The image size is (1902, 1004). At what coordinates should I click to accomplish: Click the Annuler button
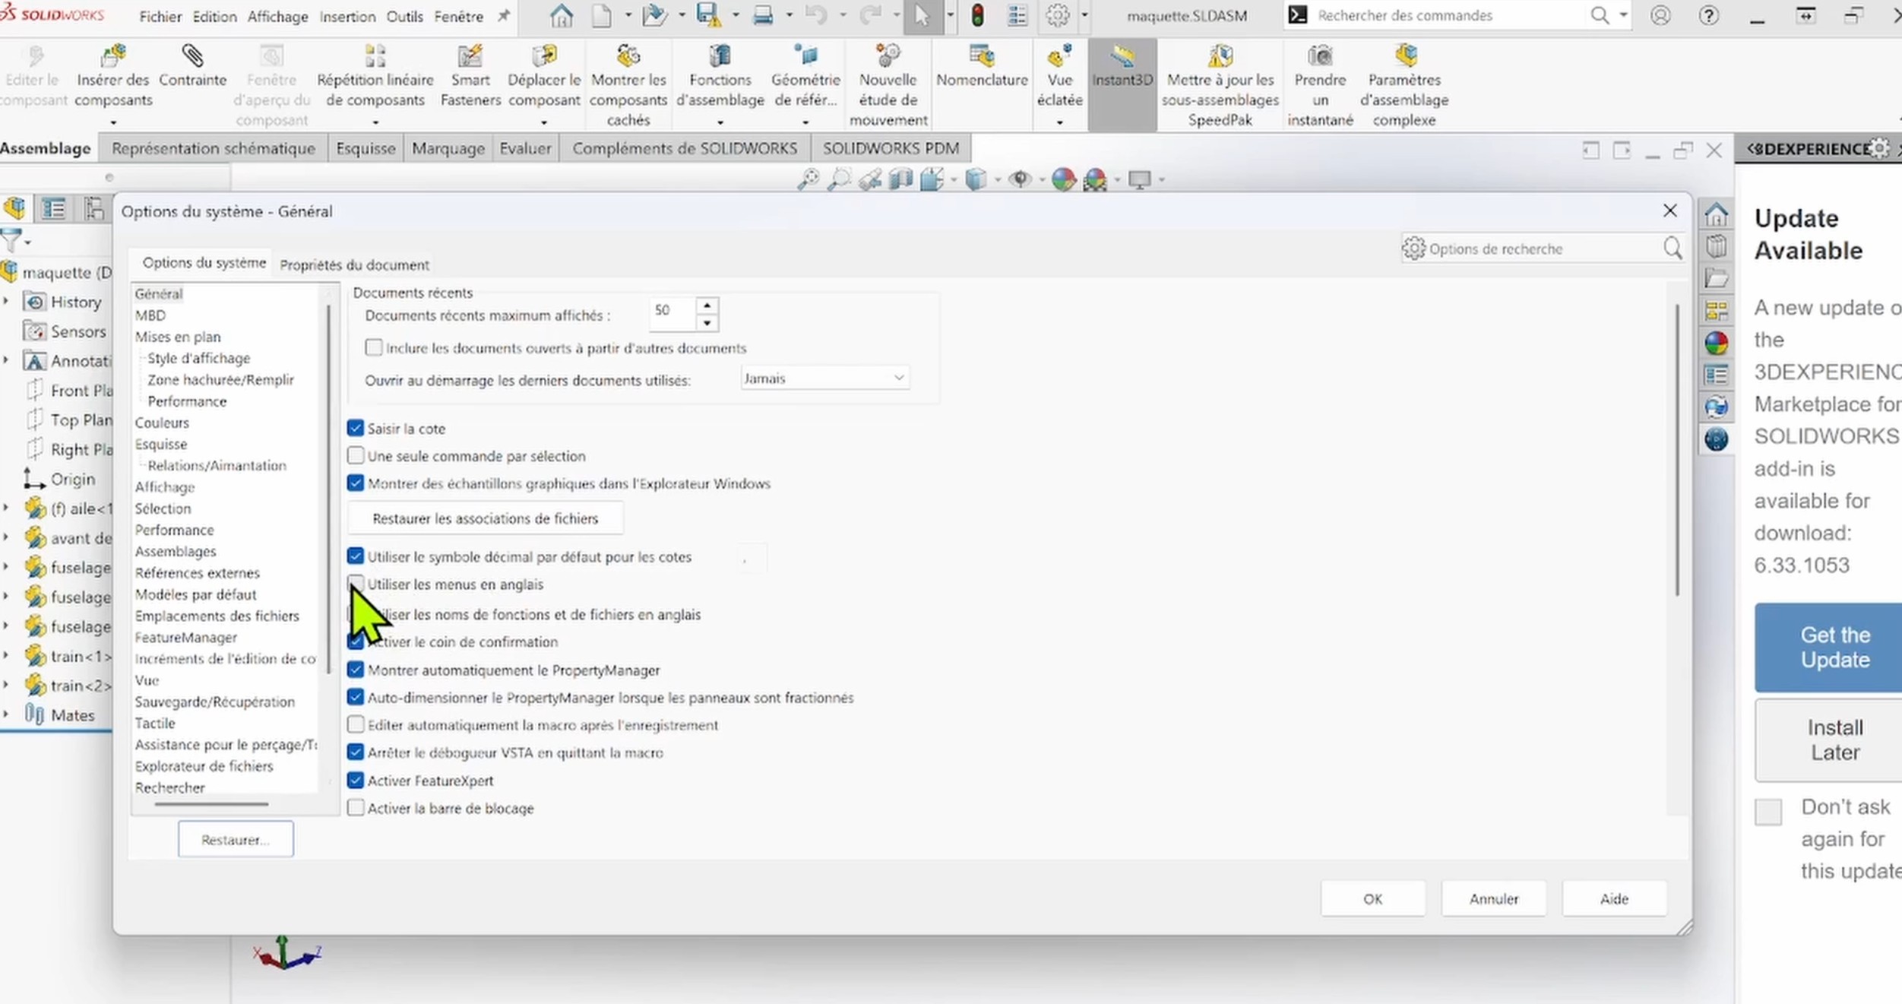tap(1492, 898)
